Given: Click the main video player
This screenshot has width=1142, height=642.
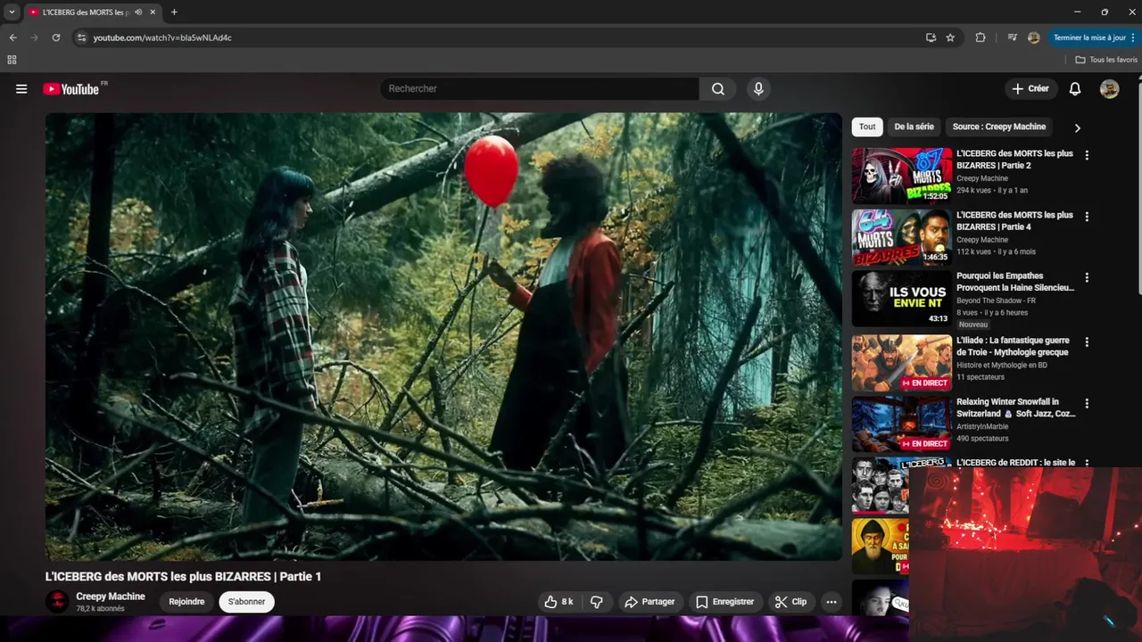Looking at the screenshot, I should [443, 336].
